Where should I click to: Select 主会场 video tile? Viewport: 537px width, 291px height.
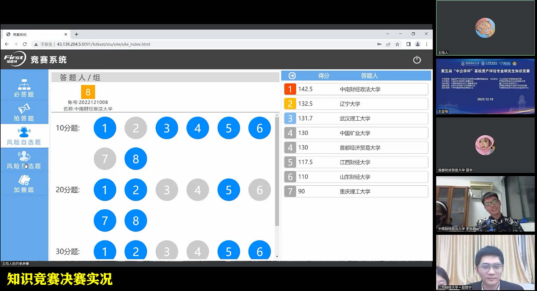click(x=485, y=86)
